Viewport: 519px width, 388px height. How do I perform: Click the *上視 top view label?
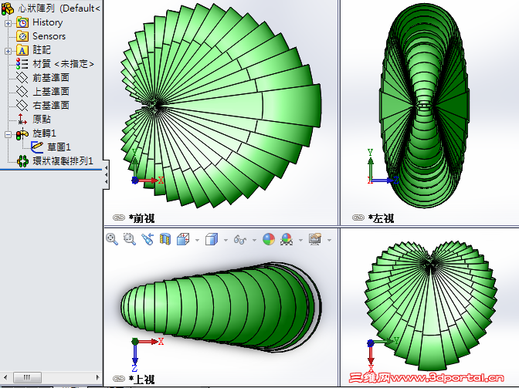point(141,379)
